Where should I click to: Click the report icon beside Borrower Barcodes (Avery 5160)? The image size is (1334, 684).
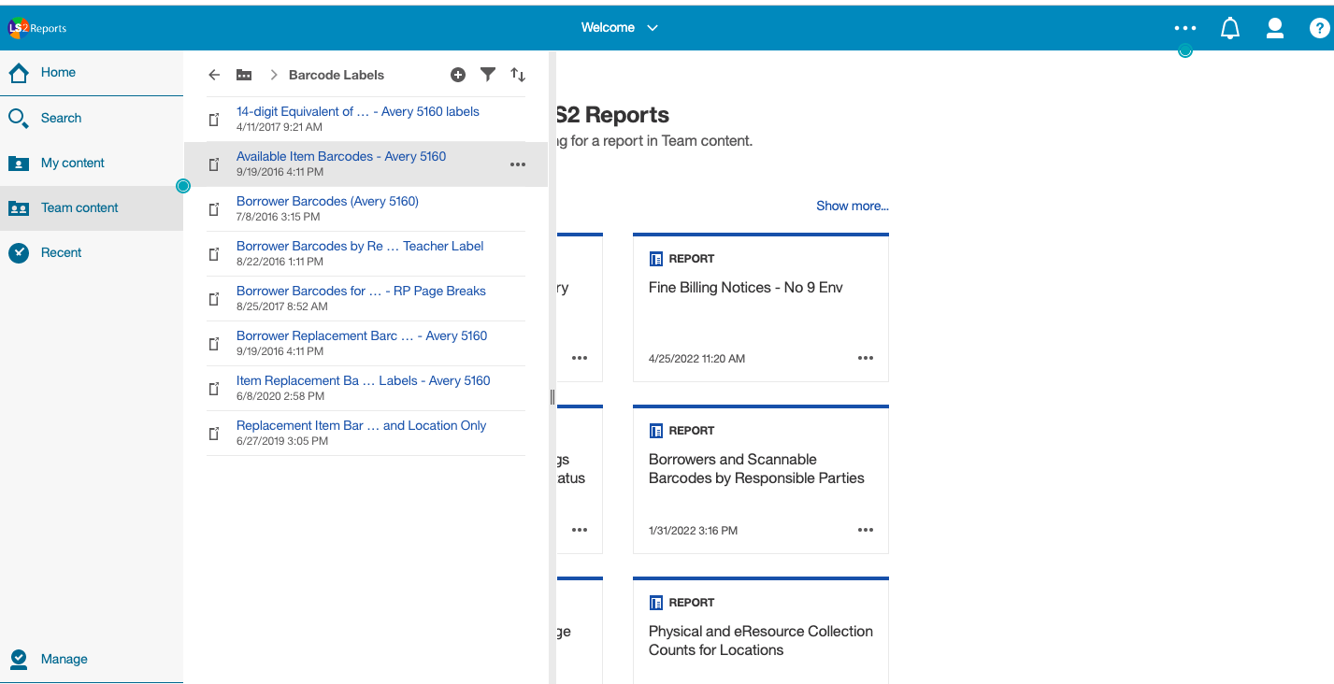coord(214,208)
